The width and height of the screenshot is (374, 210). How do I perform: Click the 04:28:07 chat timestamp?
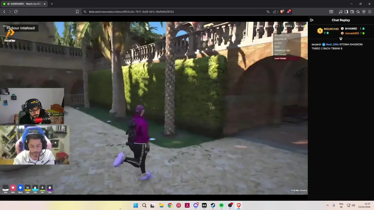tap(316, 44)
